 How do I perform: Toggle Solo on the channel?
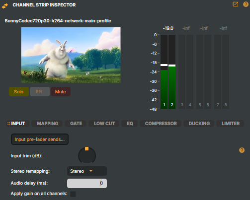click(x=19, y=92)
